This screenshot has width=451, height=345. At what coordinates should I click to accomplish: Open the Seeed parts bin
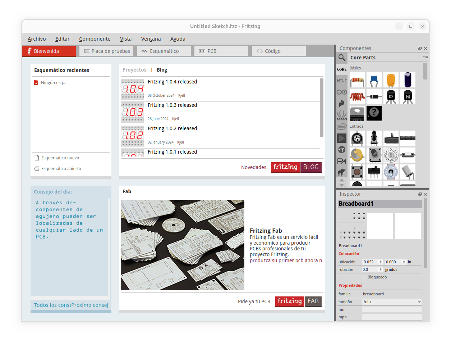pyautogui.click(x=342, y=115)
